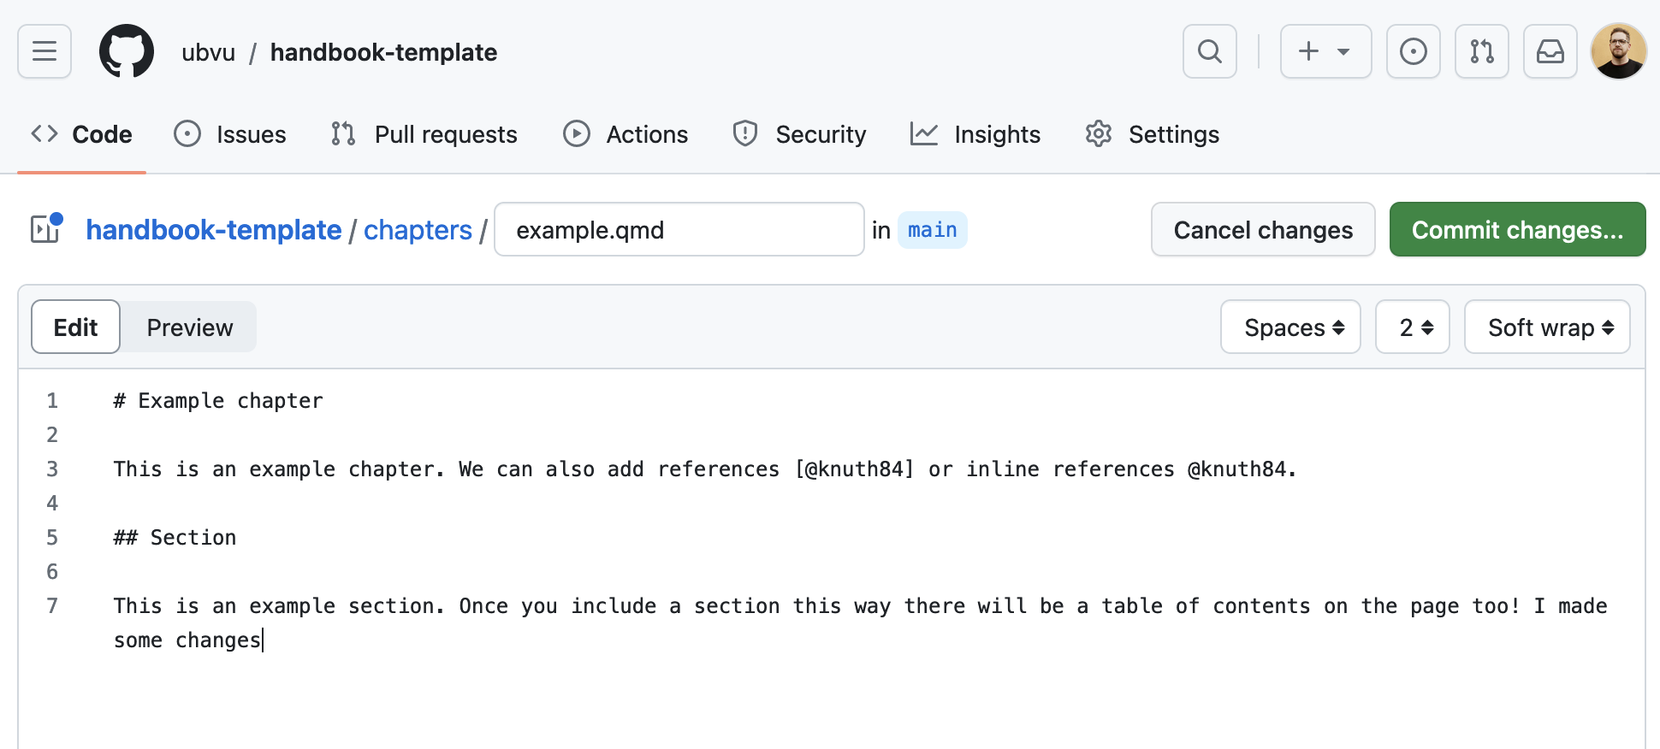The width and height of the screenshot is (1660, 749).
Task: Go to the Actions tab
Action: pyautogui.click(x=625, y=134)
